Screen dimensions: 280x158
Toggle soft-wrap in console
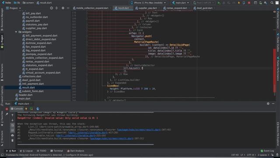click(x=12, y=125)
